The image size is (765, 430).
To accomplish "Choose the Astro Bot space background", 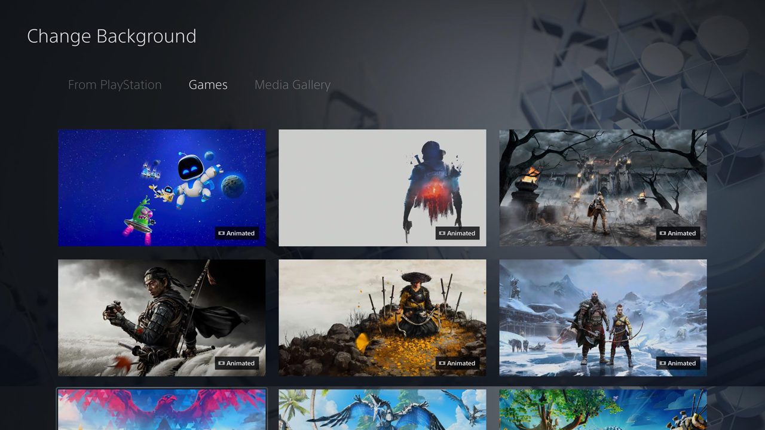I will [x=161, y=188].
